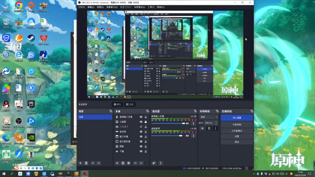The height and width of the screenshot is (177, 315).
Task: Move the selected source down
Action: (141, 163)
